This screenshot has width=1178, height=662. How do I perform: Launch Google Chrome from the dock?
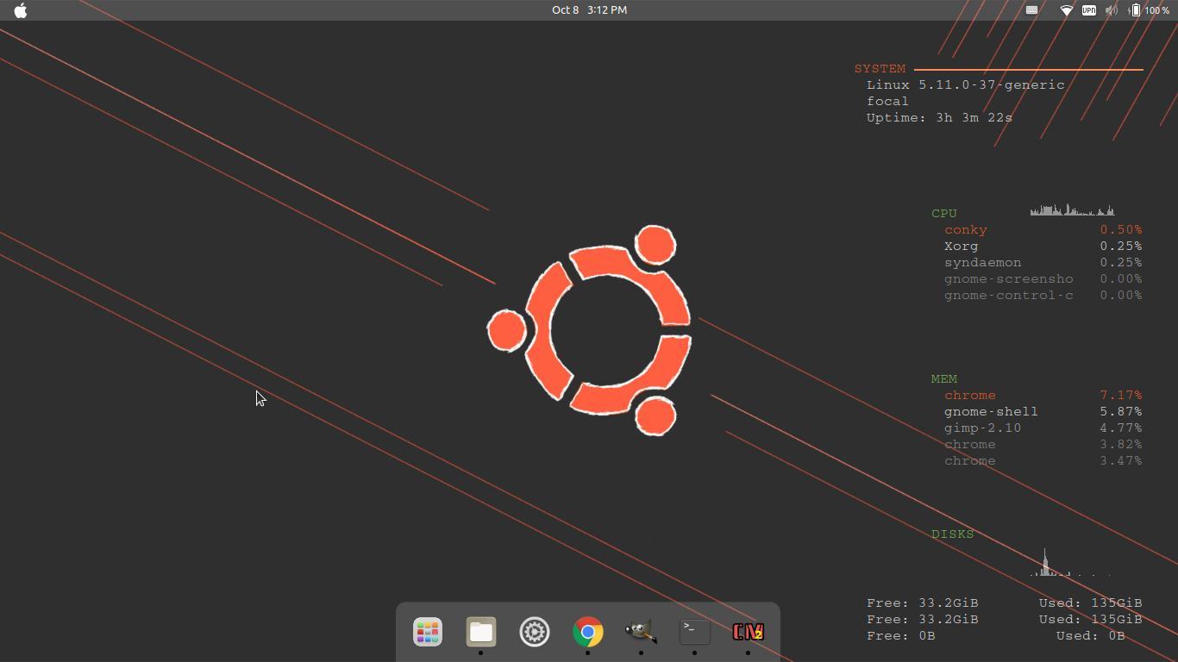(x=588, y=632)
